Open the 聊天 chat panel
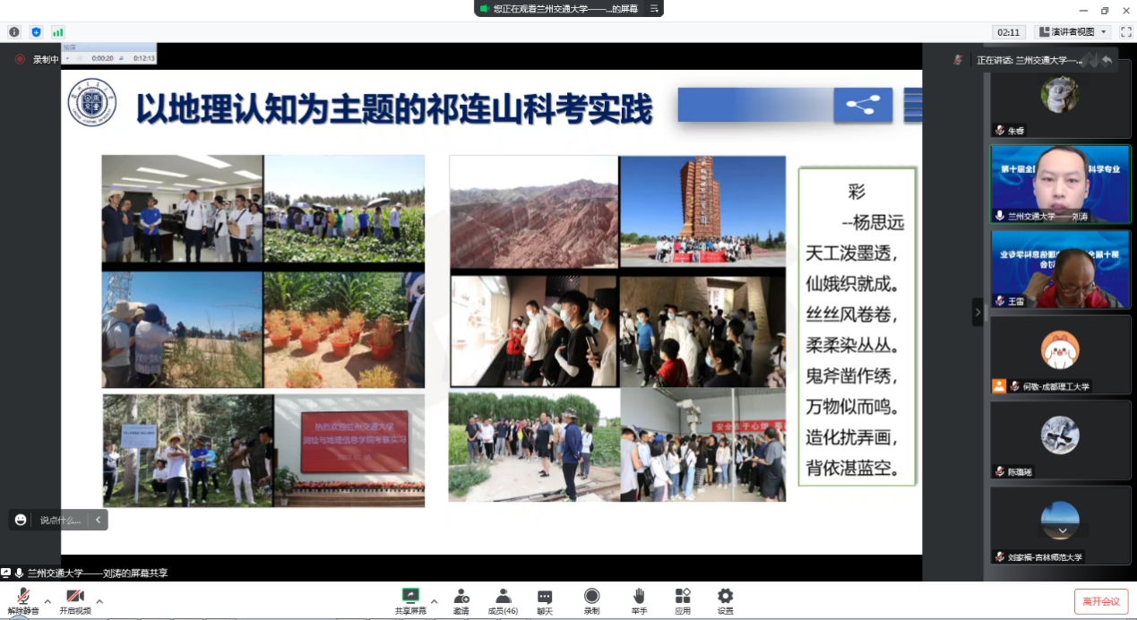Screen dimensions: 1137x620 [545, 599]
